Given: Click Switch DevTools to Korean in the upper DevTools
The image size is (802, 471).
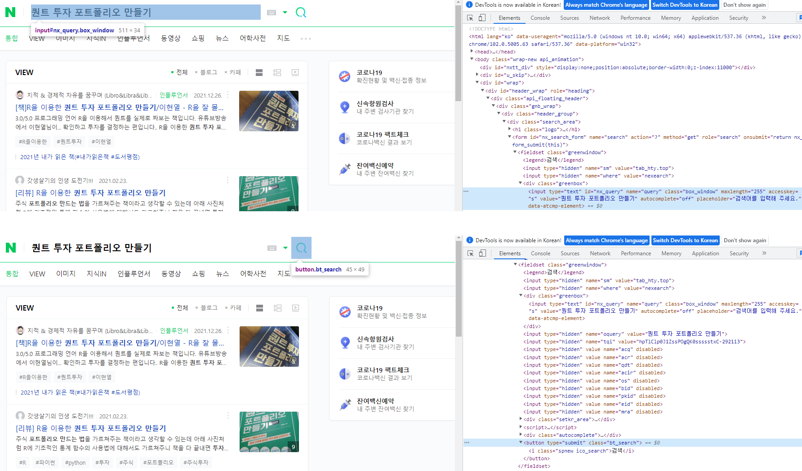Looking at the screenshot, I should (x=685, y=5).
